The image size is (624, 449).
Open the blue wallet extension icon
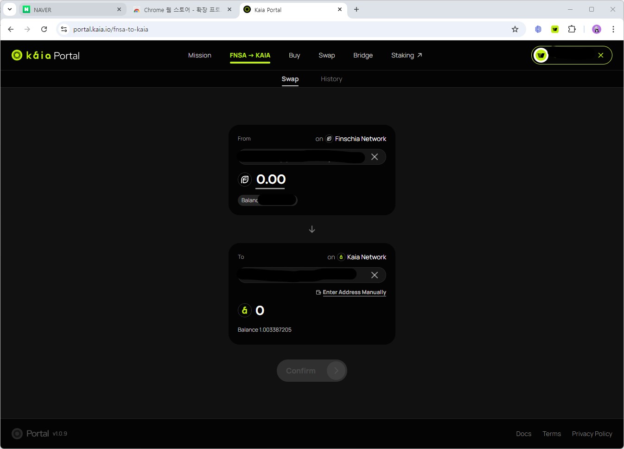pyautogui.click(x=538, y=29)
